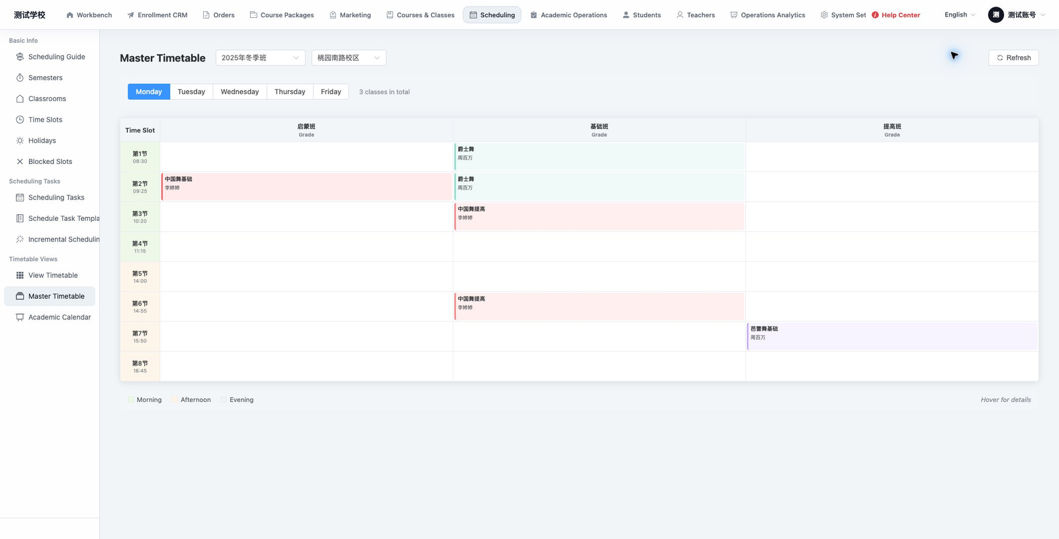Click the Operations Analytics chart icon
Image resolution: width=1059 pixels, height=539 pixels.
point(733,15)
